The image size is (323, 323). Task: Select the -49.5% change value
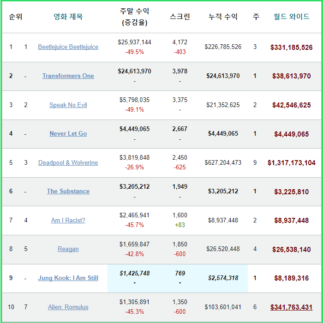pyautogui.click(x=135, y=52)
